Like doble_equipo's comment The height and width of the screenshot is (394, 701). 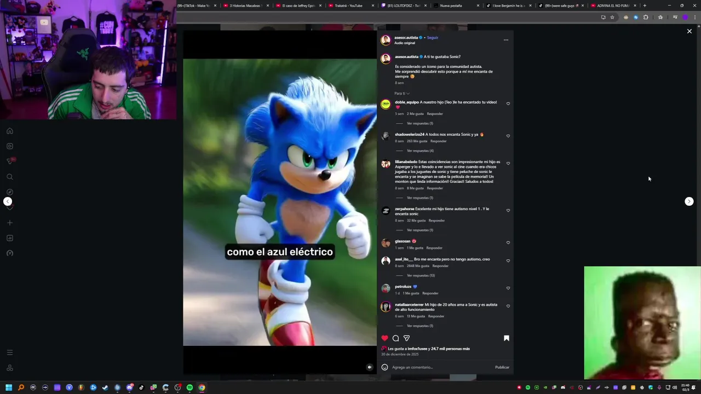pos(508,103)
